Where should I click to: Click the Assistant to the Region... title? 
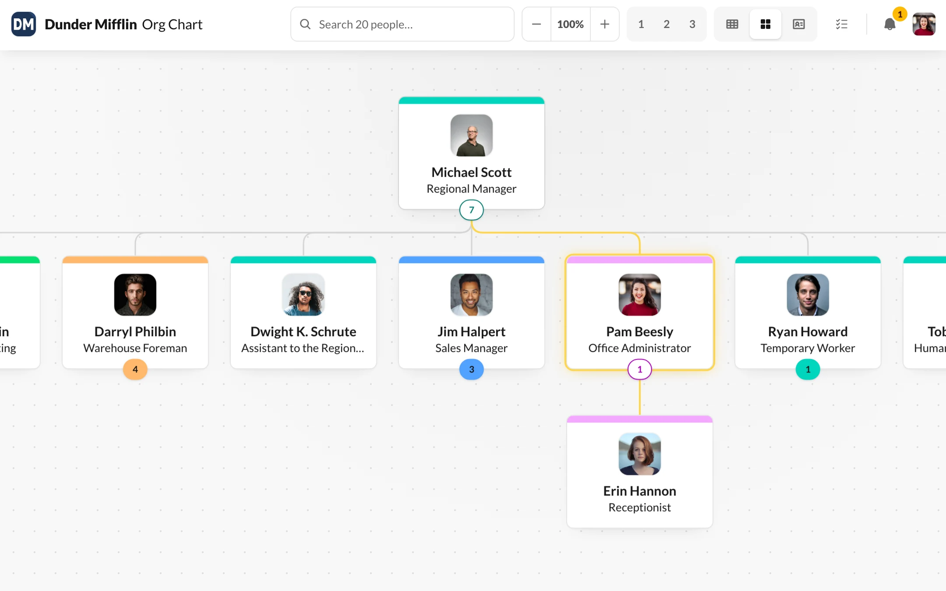(303, 348)
